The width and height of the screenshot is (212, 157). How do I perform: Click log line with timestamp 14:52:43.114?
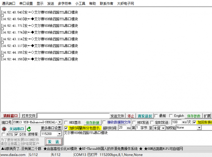click(39, 39)
